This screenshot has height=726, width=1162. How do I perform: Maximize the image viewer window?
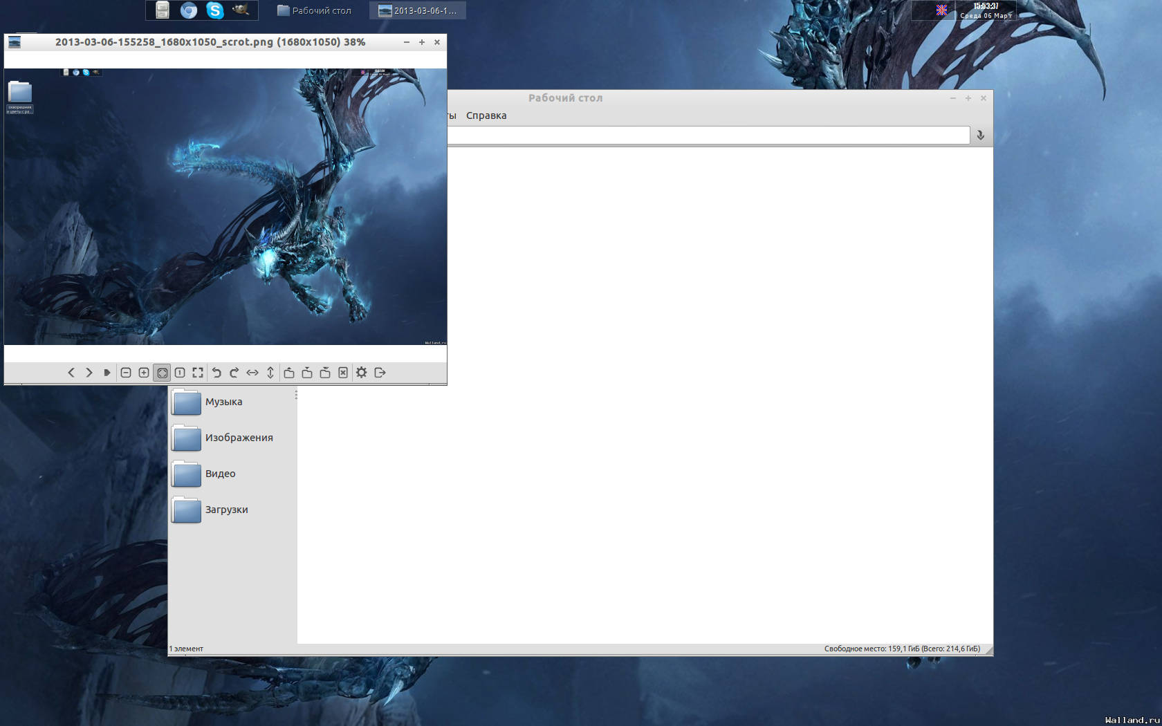coord(422,42)
